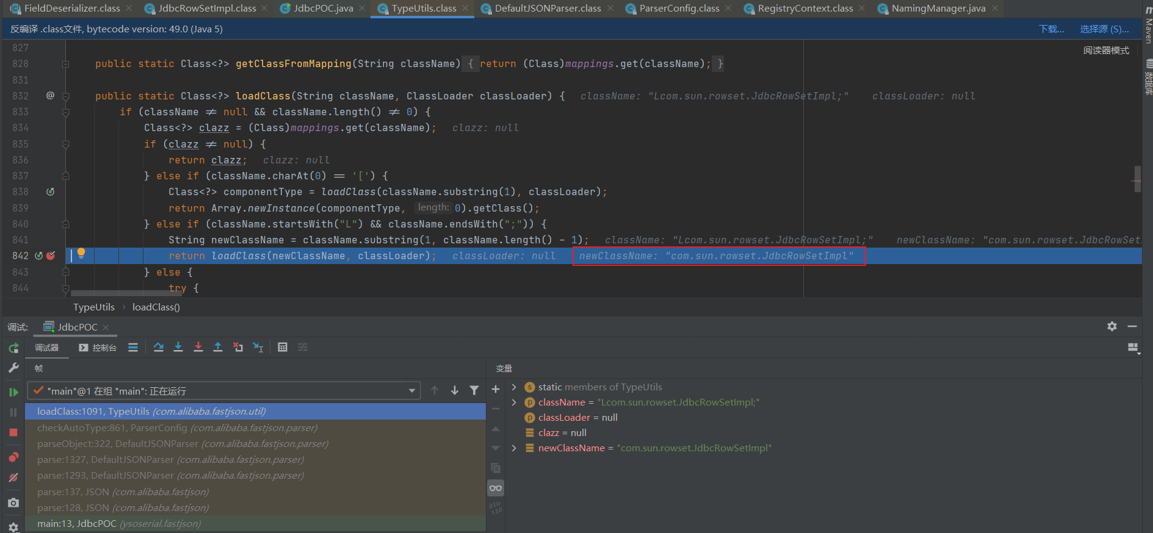Select the checkAutoType:861 stack frame

coord(177,428)
